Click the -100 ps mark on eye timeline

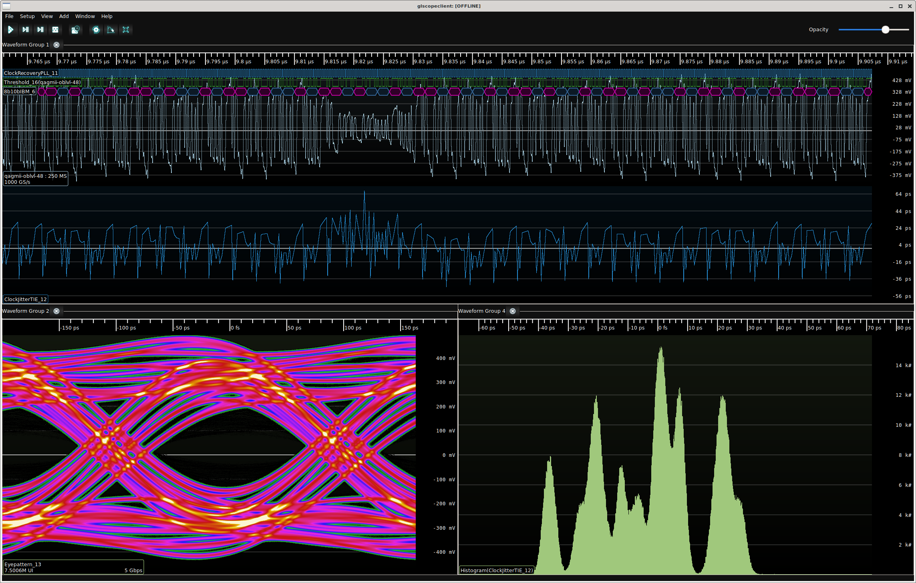(127, 328)
